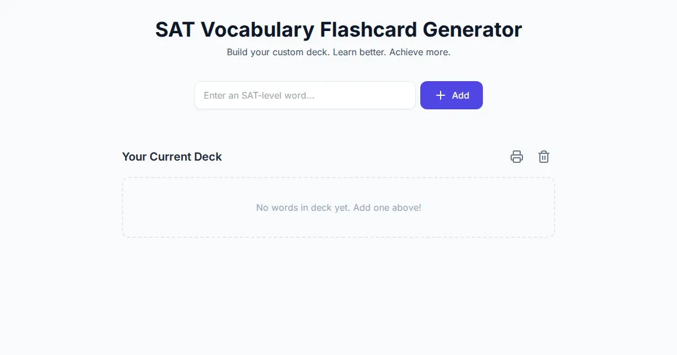The height and width of the screenshot is (355, 677).
Task: Click the print deck icon
Action: pyautogui.click(x=517, y=157)
